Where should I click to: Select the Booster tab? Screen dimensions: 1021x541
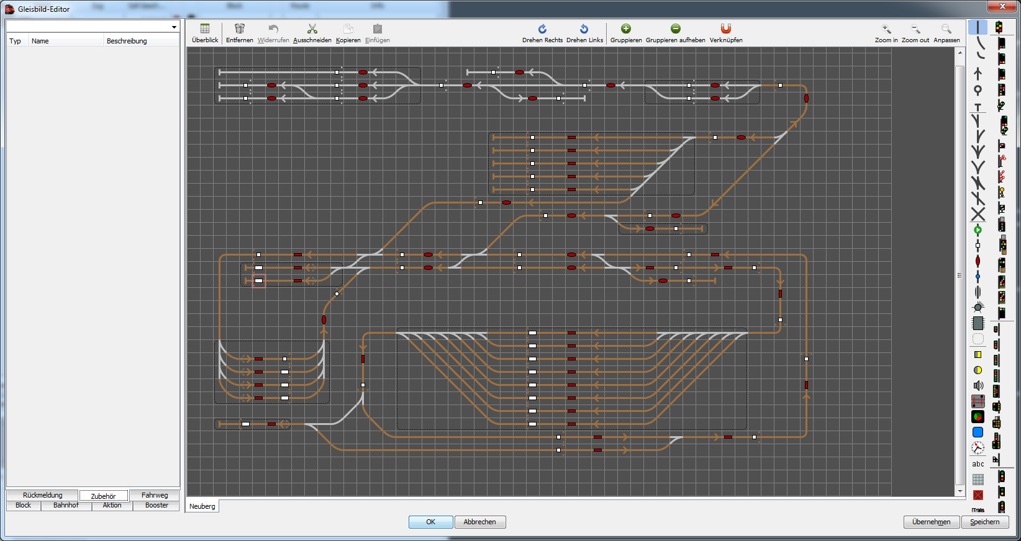point(157,506)
